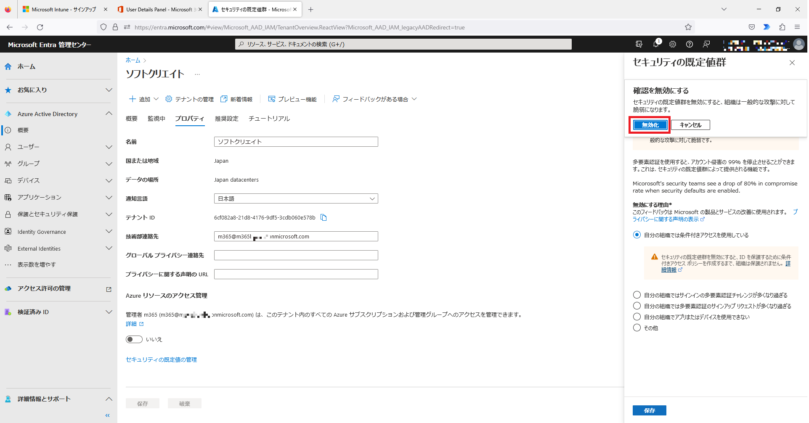Select アプリまたはデバイスを使用できない radio option
809x423 pixels.
(637, 317)
